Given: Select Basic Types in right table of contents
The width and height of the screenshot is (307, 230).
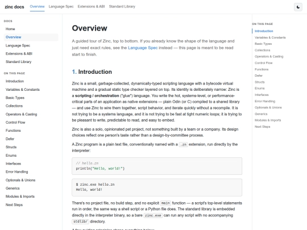Looking at the screenshot, I should 263,44.
